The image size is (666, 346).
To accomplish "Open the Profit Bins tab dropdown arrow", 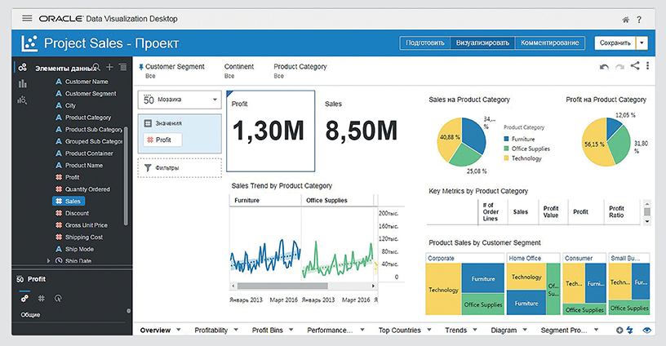I will click(291, 330).
